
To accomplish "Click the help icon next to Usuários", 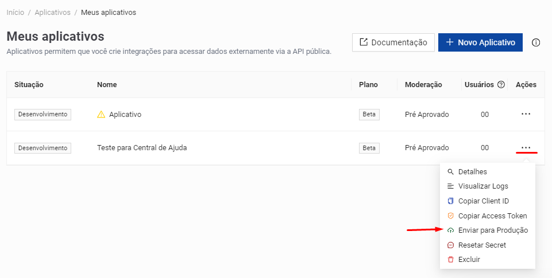I will (501, 85).
